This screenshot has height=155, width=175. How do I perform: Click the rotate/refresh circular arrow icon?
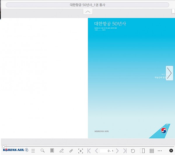click(x=133, y=151)
